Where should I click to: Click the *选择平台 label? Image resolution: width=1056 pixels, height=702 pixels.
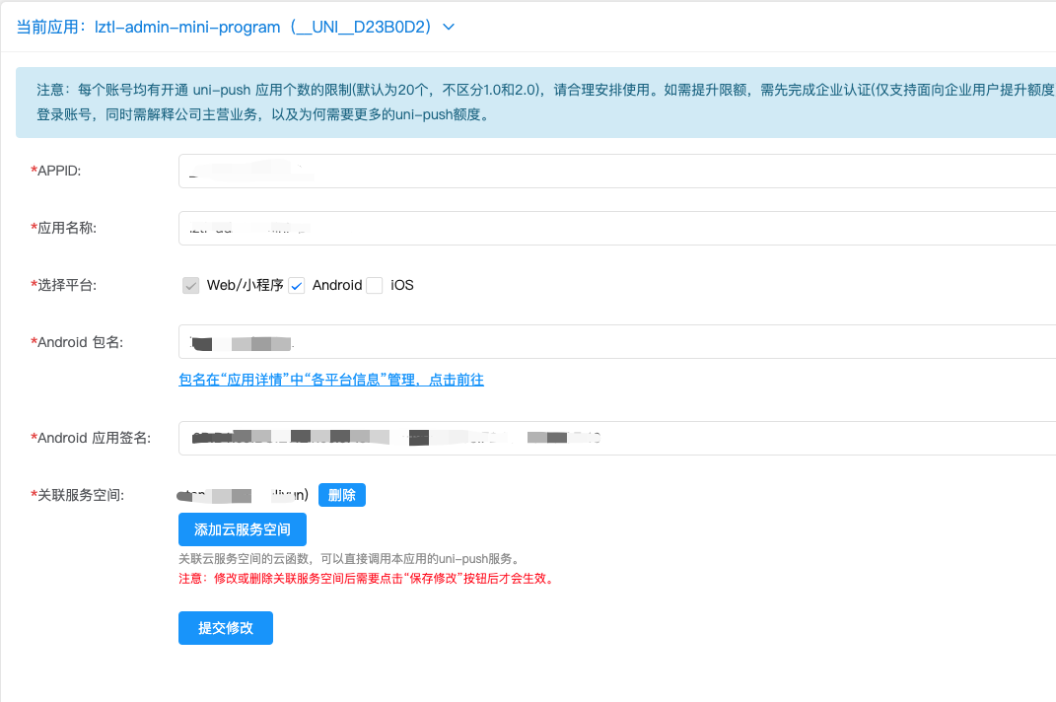click(x=63, y=286)
